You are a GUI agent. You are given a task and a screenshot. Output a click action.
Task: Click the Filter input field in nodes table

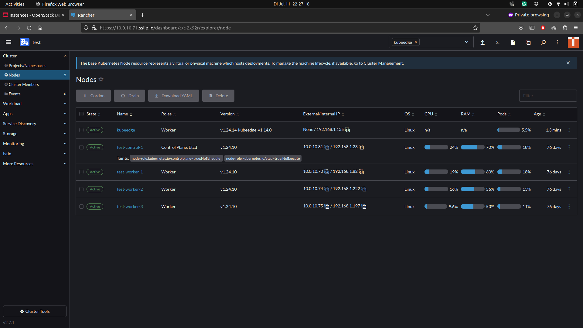tap(547, 95)
